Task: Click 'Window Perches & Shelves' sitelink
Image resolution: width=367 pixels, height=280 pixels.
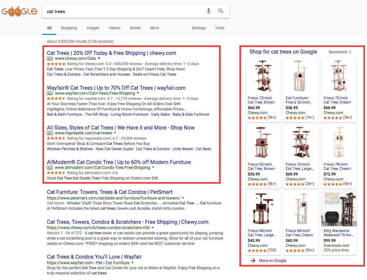Action: [70, 149]
